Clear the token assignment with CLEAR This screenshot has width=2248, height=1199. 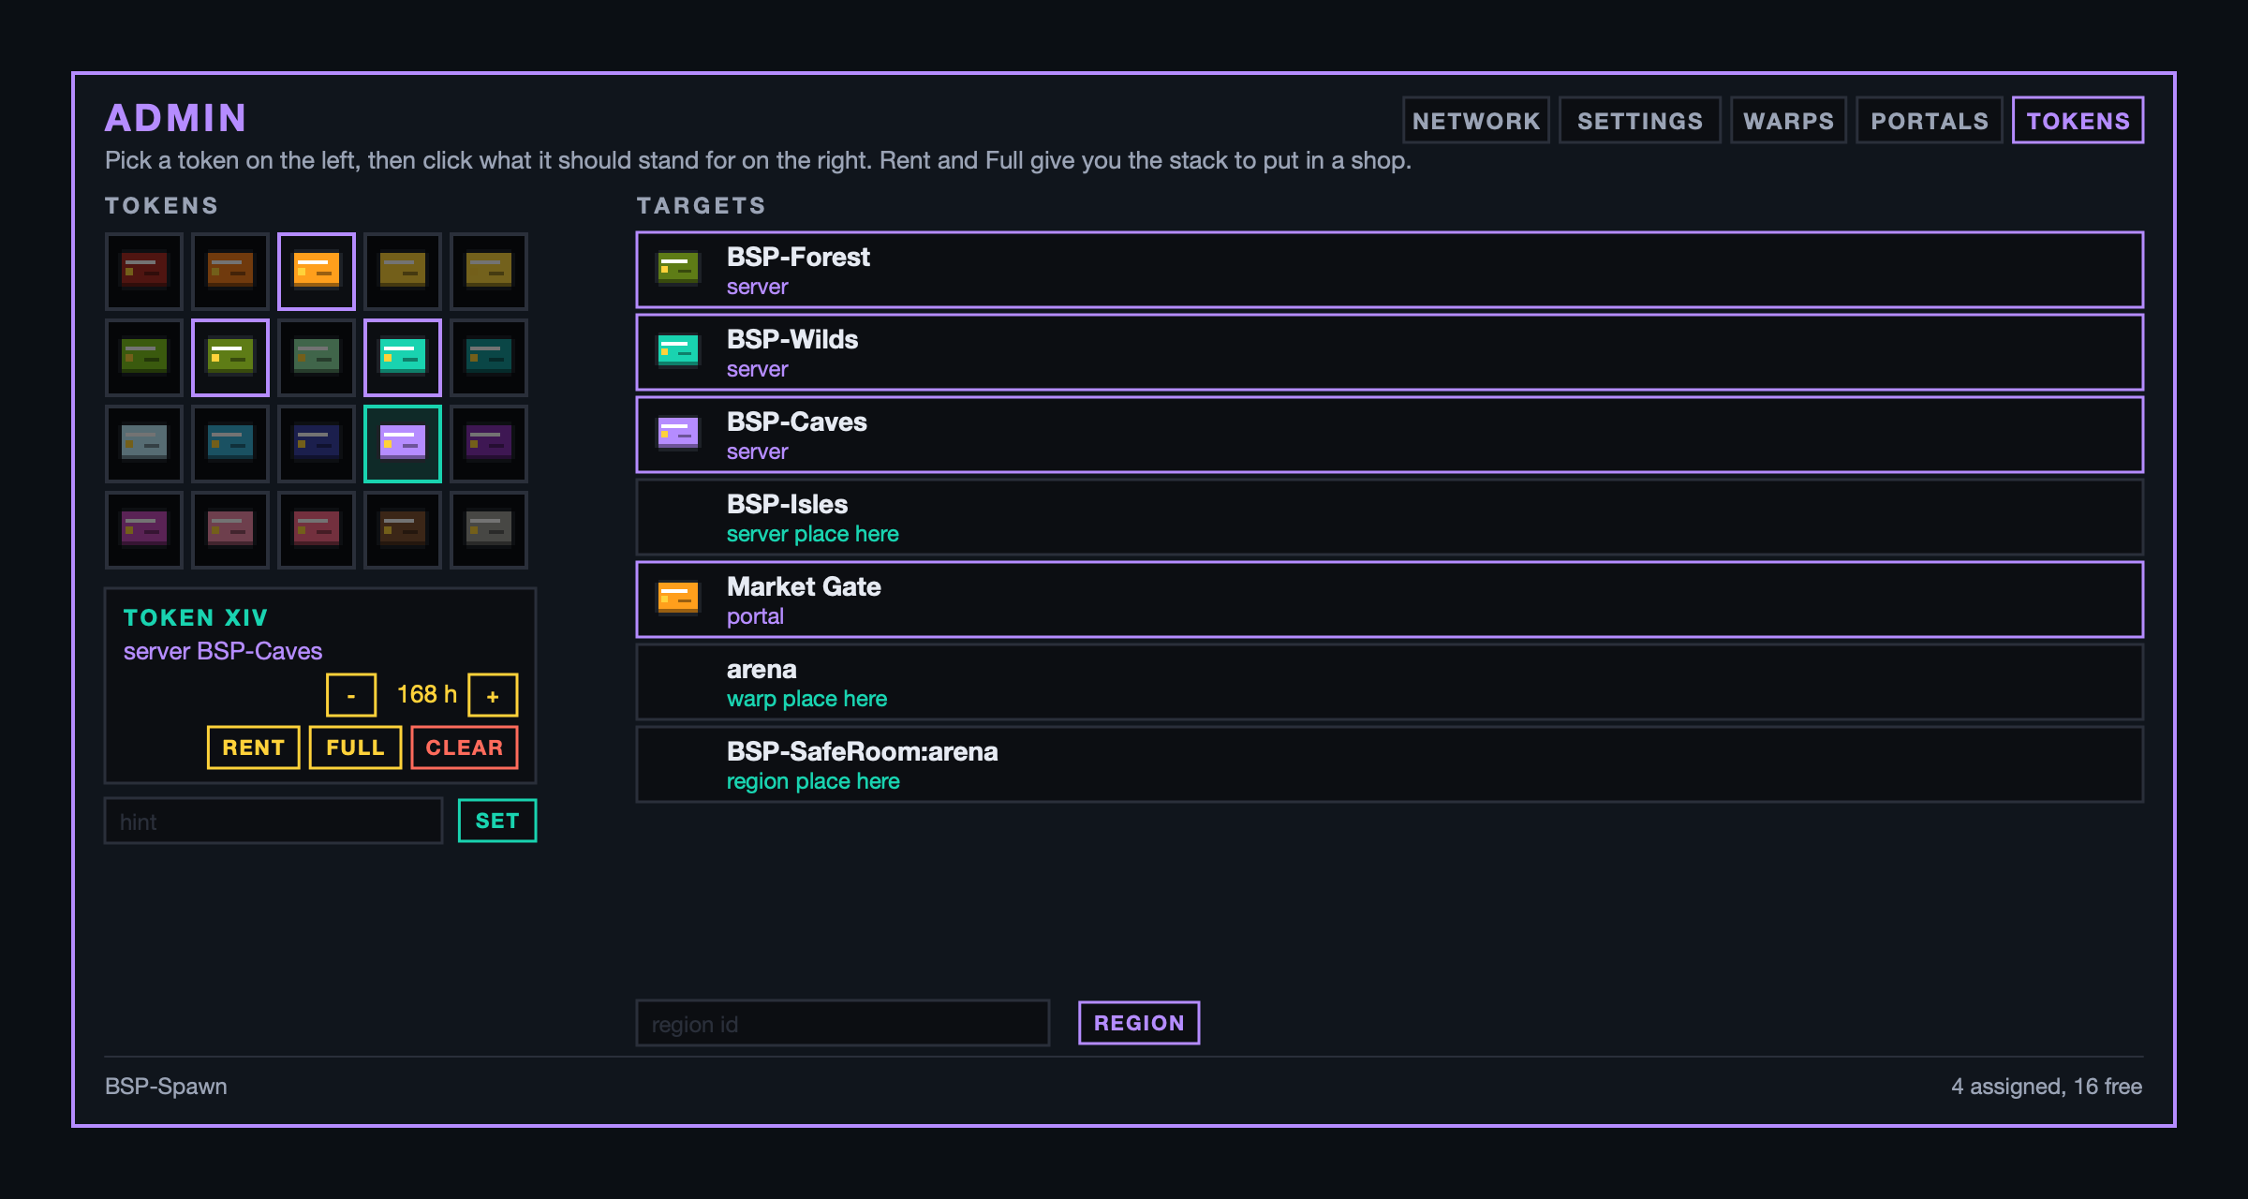pyautogui.click(x=464, y=748)
